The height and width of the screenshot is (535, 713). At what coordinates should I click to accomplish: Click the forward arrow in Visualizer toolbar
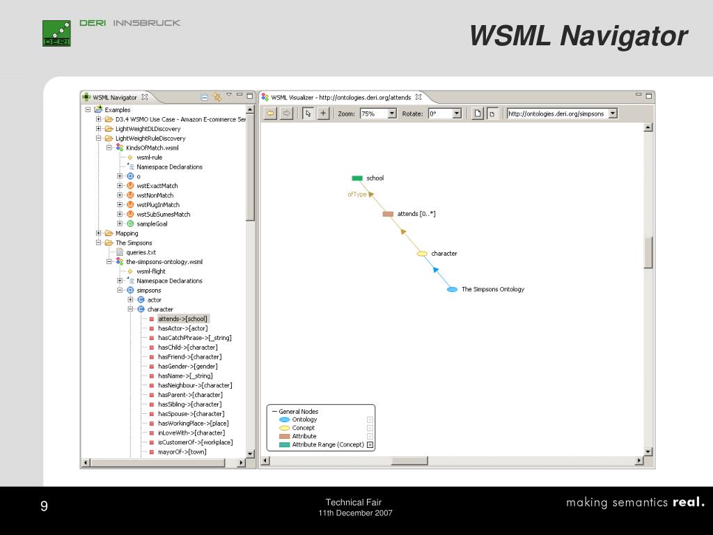pyautogui.click(x=286, y=114)
